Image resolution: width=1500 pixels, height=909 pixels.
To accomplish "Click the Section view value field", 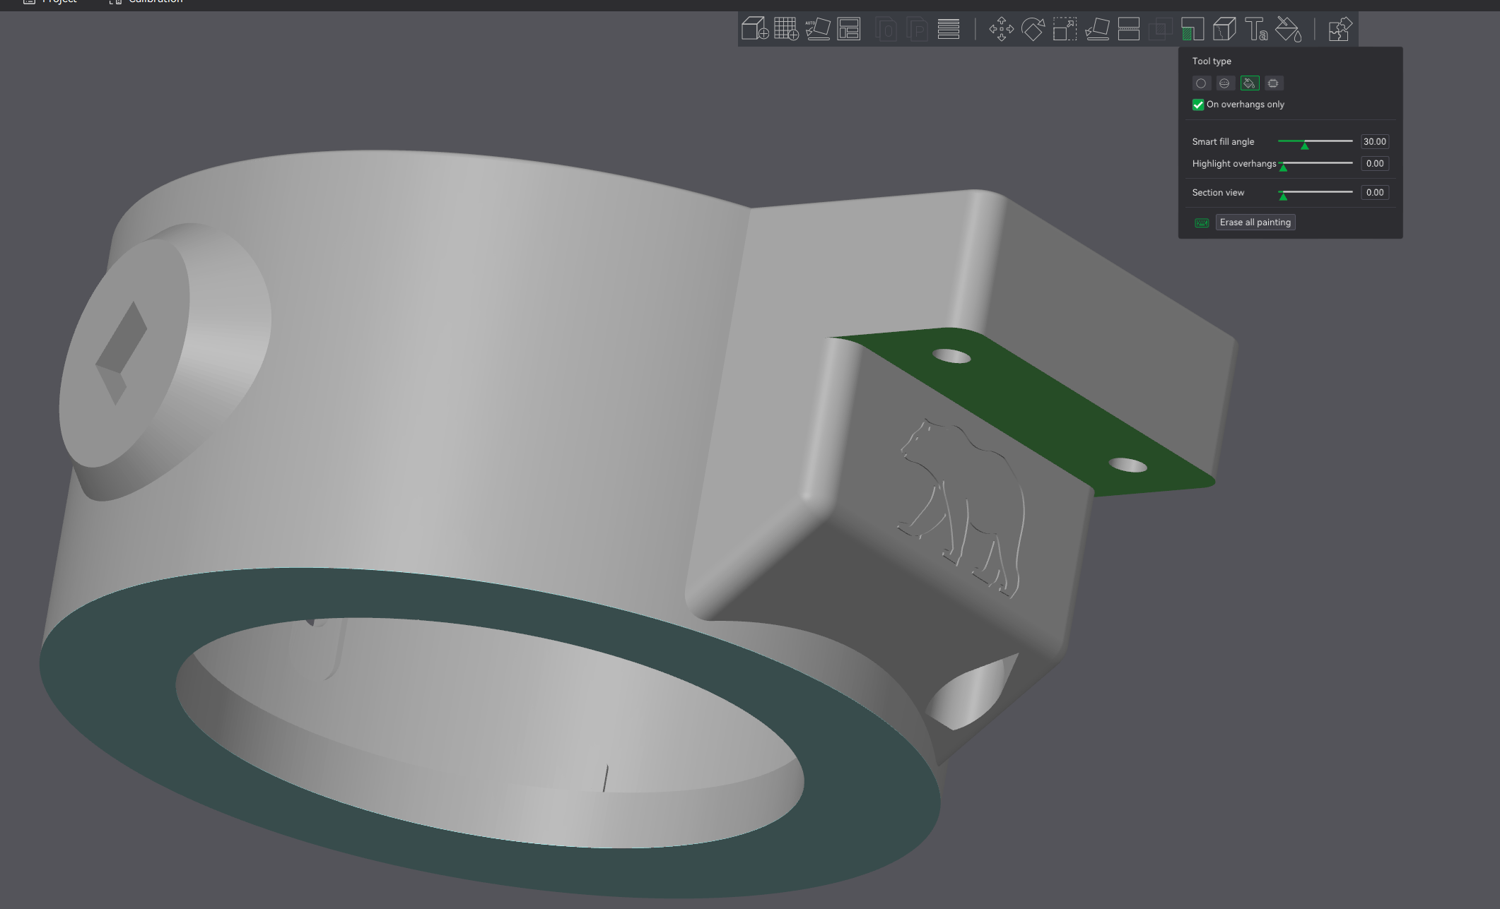I will point(1374,192).
